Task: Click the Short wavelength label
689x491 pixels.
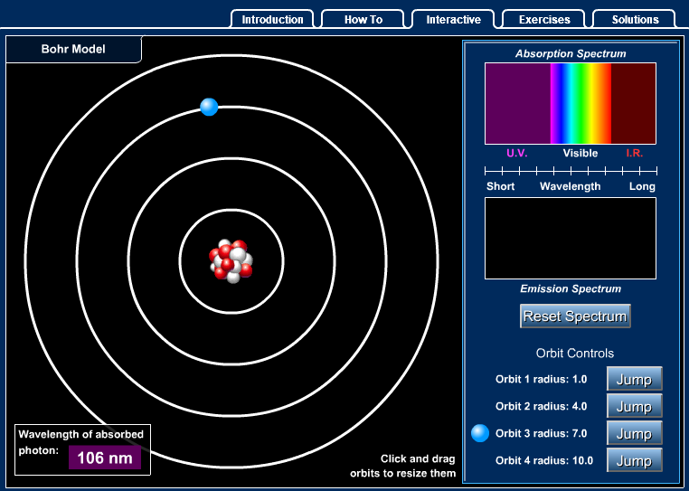Action: pyautogui.click(x=501, y=186)
